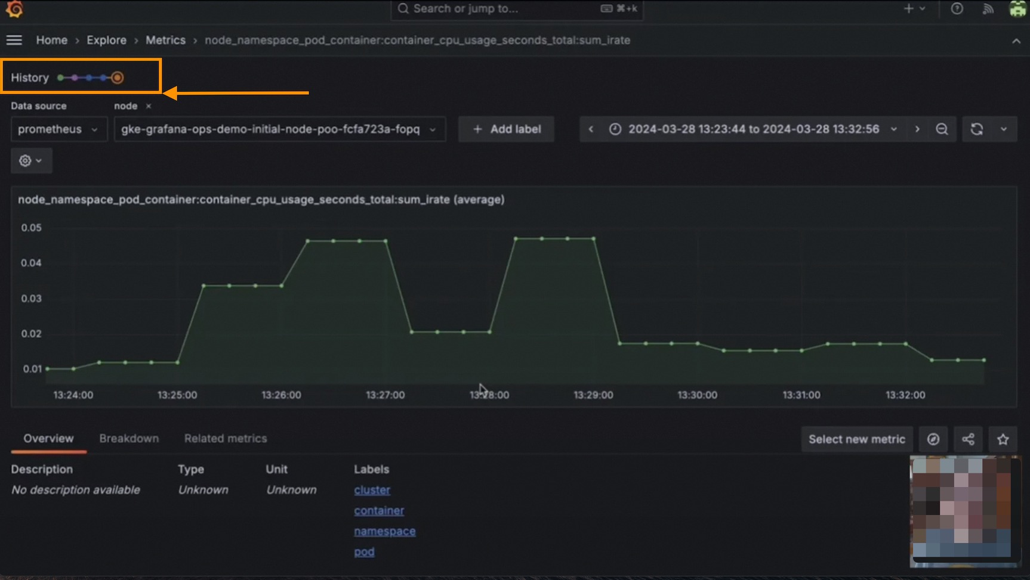Image resolution: width=1030 pixels, height=580 pixels.
Task: Shift time range forward with right arrow
Action: pyautogui.click(x=917, y=129)
